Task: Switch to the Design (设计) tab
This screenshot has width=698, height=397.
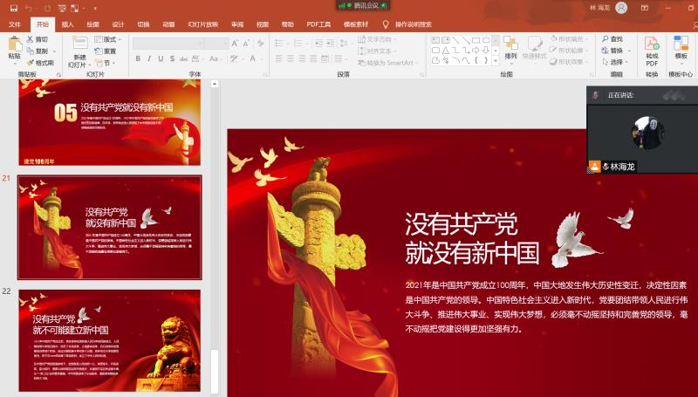Action: pyautogui.click(x=118, y=24)
